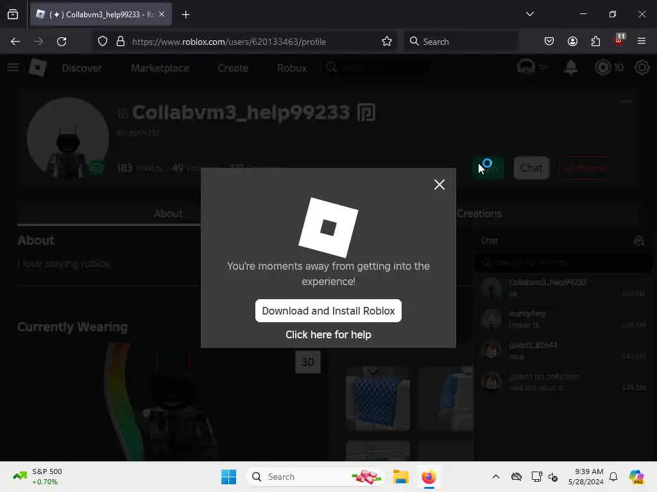
Task: Click the Roblox logo home icon
Action: pyautogui.click(x=37, y=67)
